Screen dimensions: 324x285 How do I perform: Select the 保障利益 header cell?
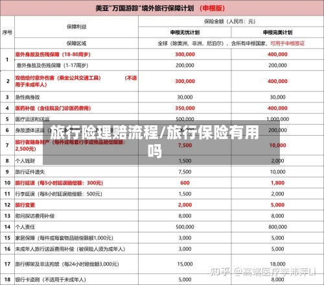click(x=76, y=27)
